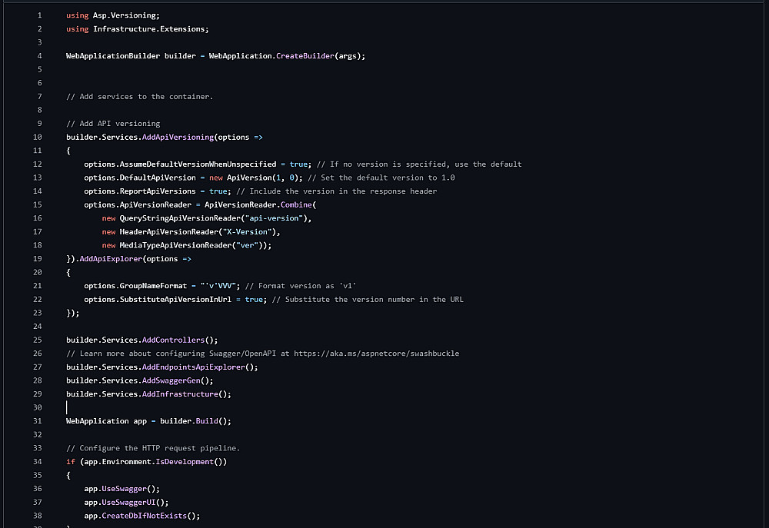Click comment 'Substitute the version number in the URL'
Image resolution: width=769 pixels, height=528 pixels.
(x=368, y=299)
